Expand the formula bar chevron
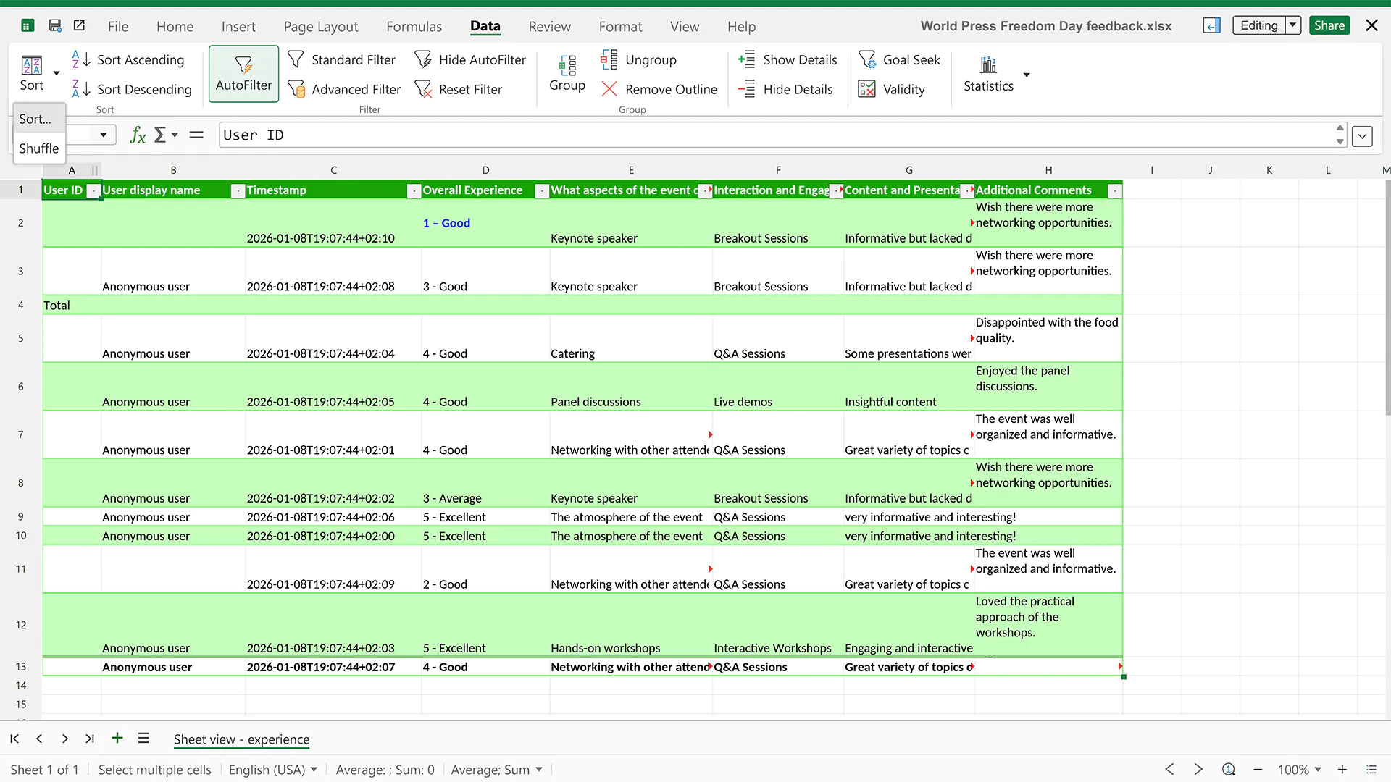Image resolution: width=1391 pixels, height=782 pixels. tap(1362, 135)
